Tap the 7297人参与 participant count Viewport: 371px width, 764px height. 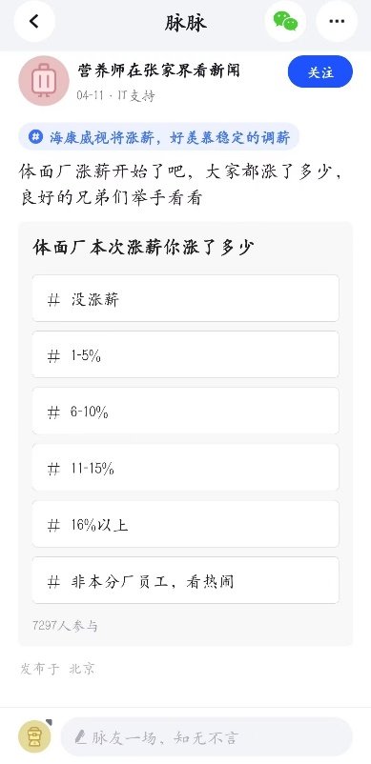pyautogui.click(x=65, y=626)
